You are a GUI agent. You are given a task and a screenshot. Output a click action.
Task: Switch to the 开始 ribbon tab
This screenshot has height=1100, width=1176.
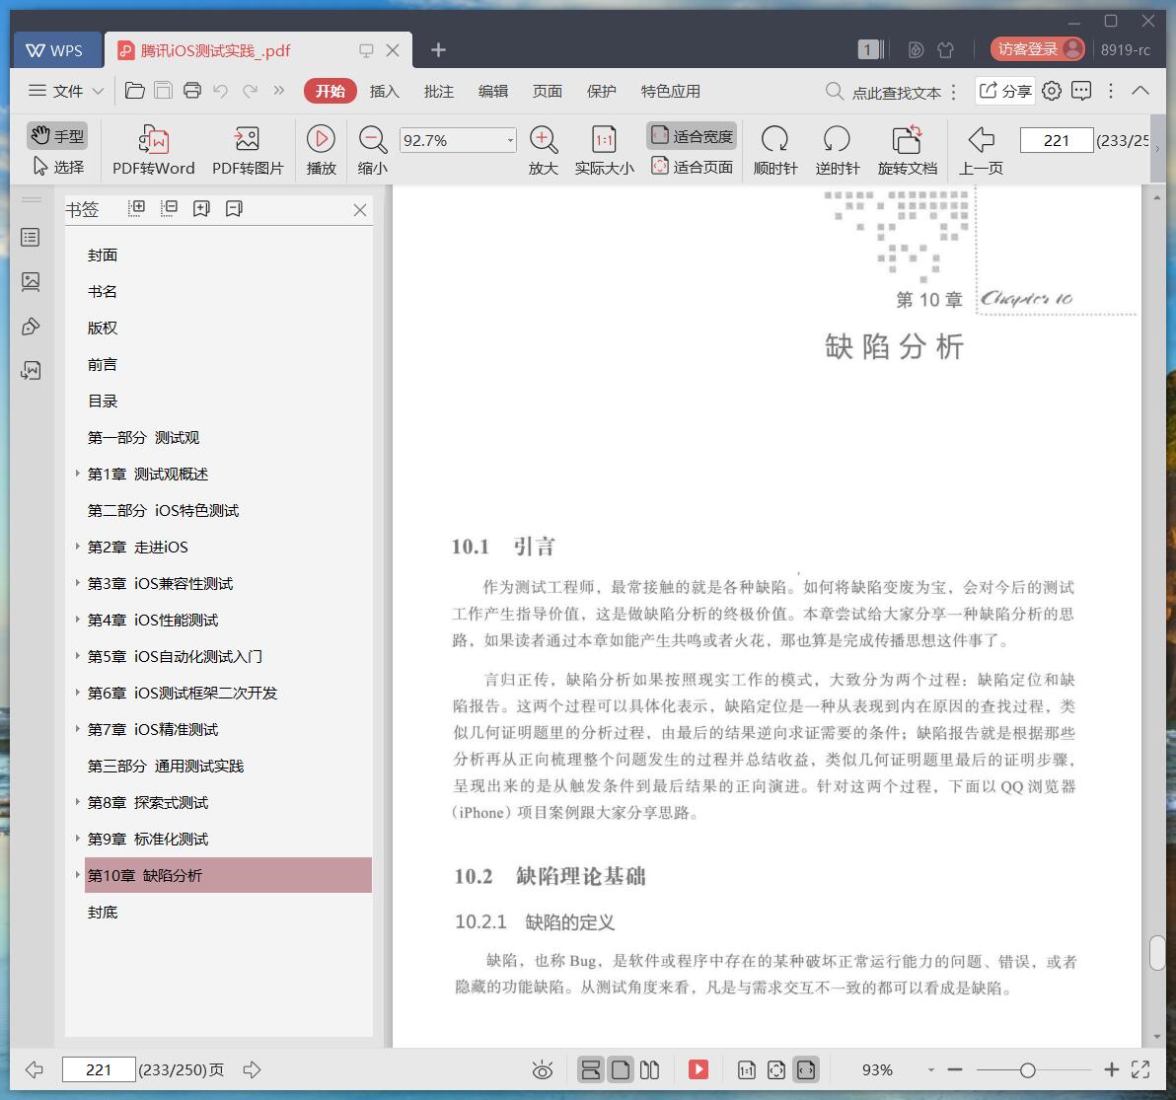pos(330,91)
